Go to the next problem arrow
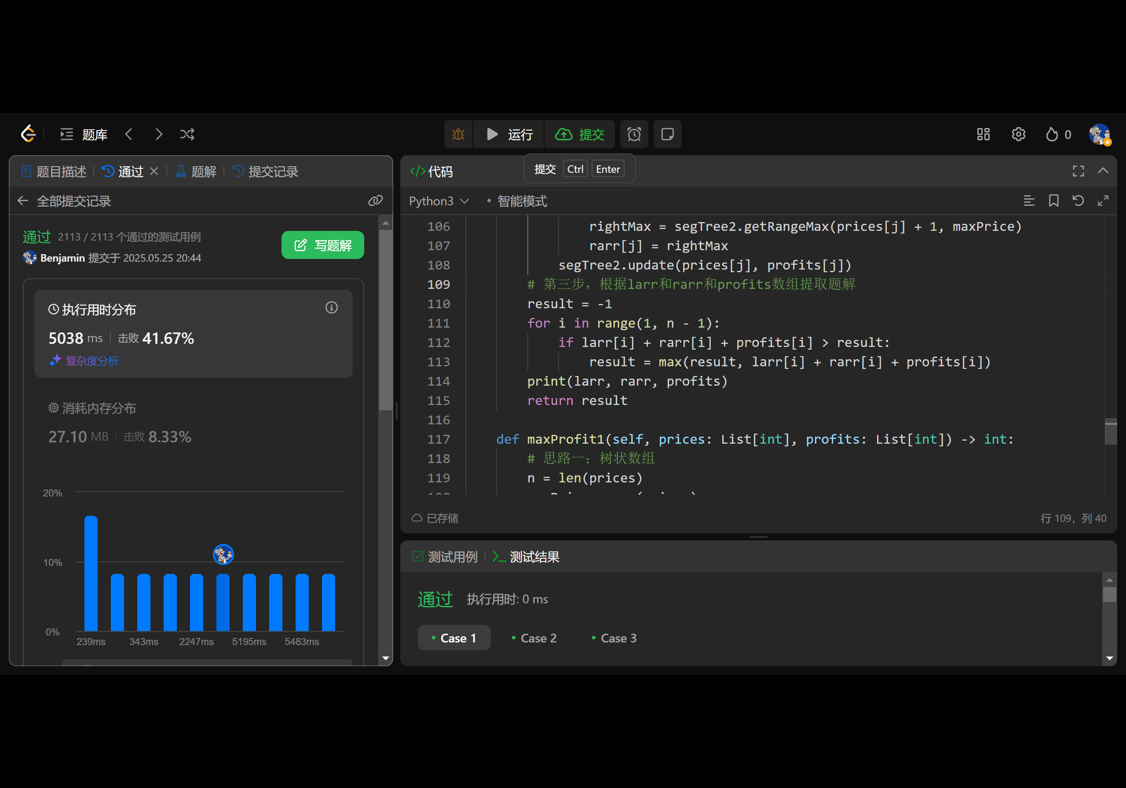1126x788 pixels. click(158, 135)
